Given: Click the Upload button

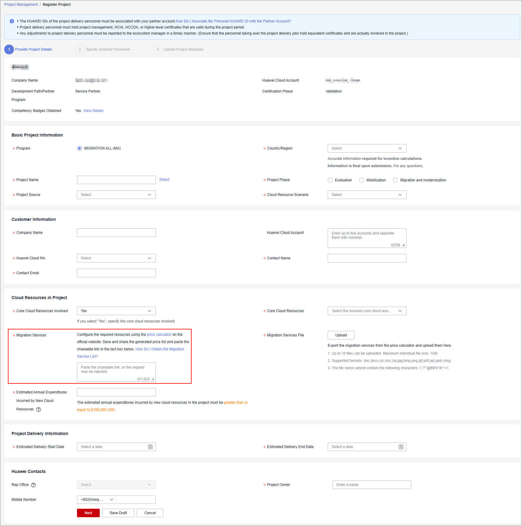Looking at the screenshot, I should (341, 335).
